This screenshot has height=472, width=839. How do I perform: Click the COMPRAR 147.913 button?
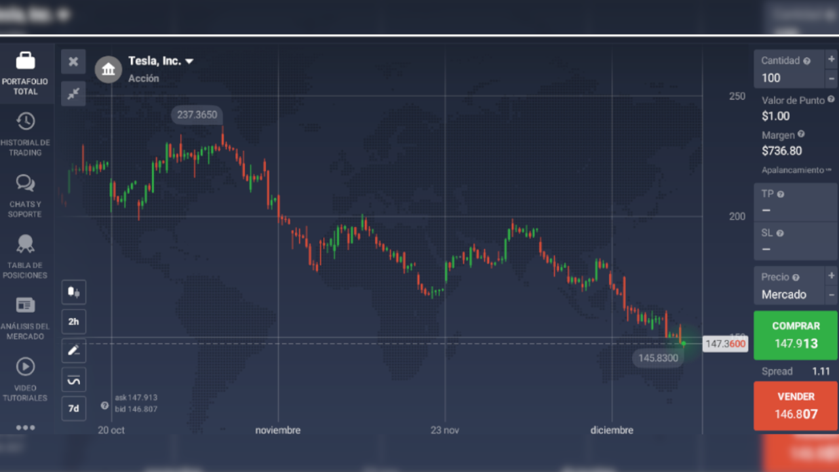[796, 335]
